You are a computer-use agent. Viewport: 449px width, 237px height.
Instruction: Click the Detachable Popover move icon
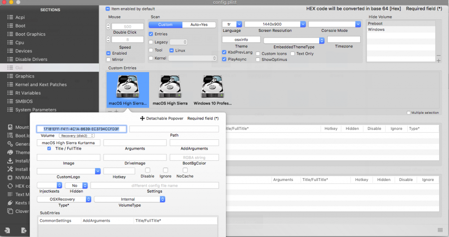tap(142, 118)
